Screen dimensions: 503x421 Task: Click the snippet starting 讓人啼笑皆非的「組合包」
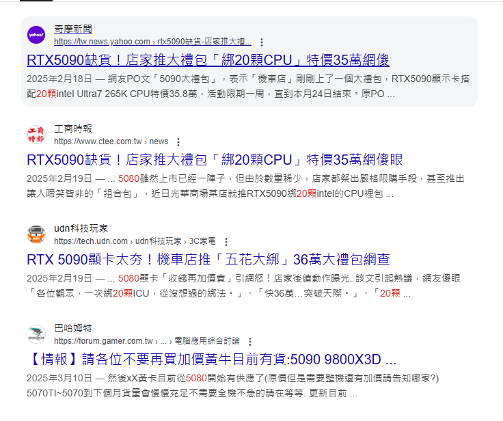tap(210, 194)
